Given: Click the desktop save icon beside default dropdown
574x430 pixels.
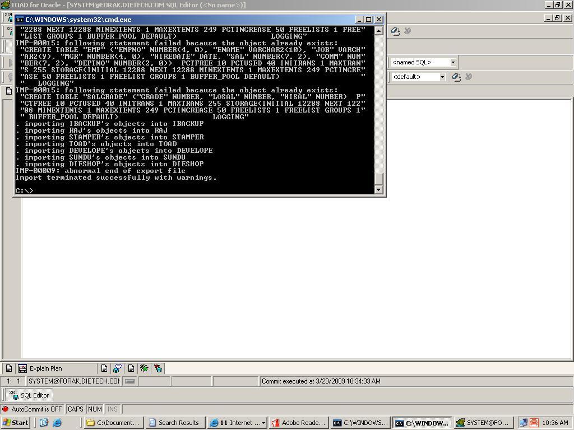Looking at the screenshot, I should (456, 77).
